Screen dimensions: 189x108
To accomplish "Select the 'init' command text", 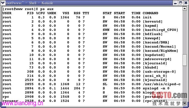I will coord(147,17).
